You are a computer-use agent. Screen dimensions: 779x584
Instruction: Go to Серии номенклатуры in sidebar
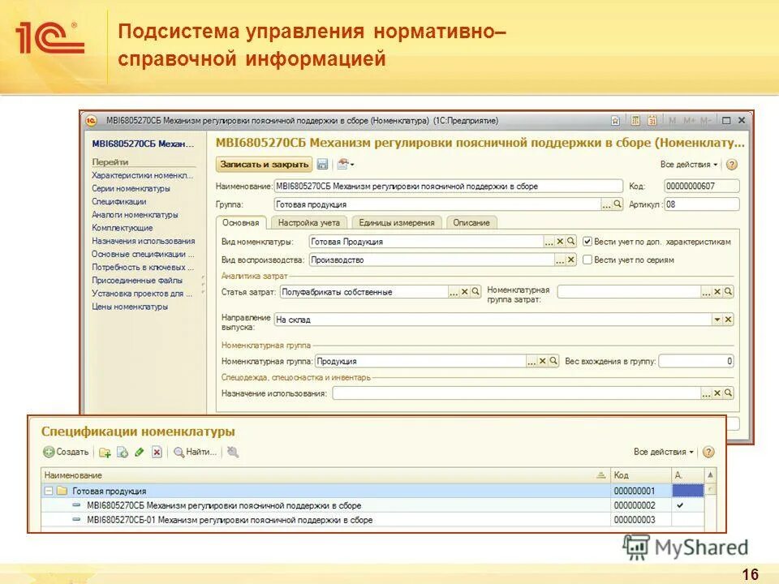click(131, 188)
